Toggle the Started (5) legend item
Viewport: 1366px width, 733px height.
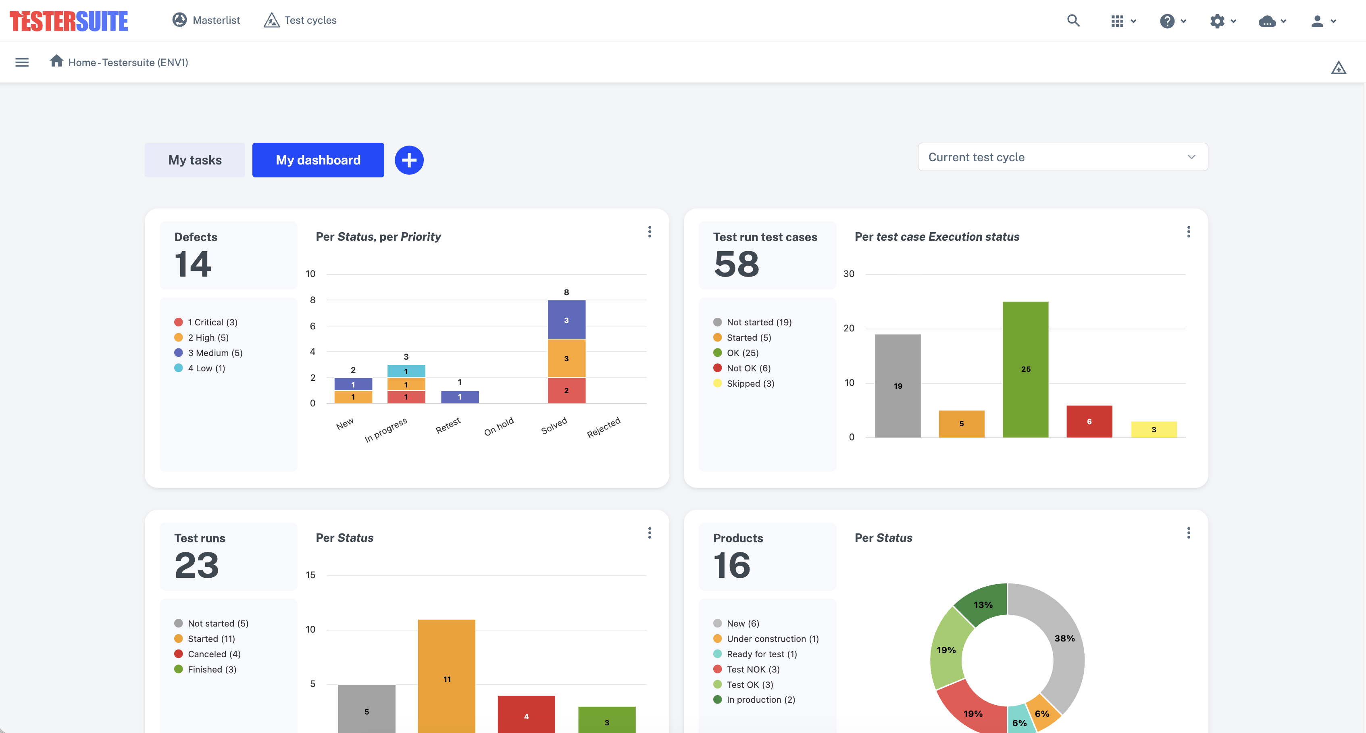tap(742, 338)
